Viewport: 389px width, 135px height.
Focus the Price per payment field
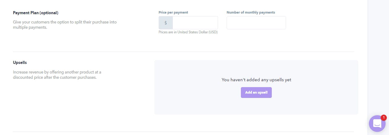(x=195, y=23)
